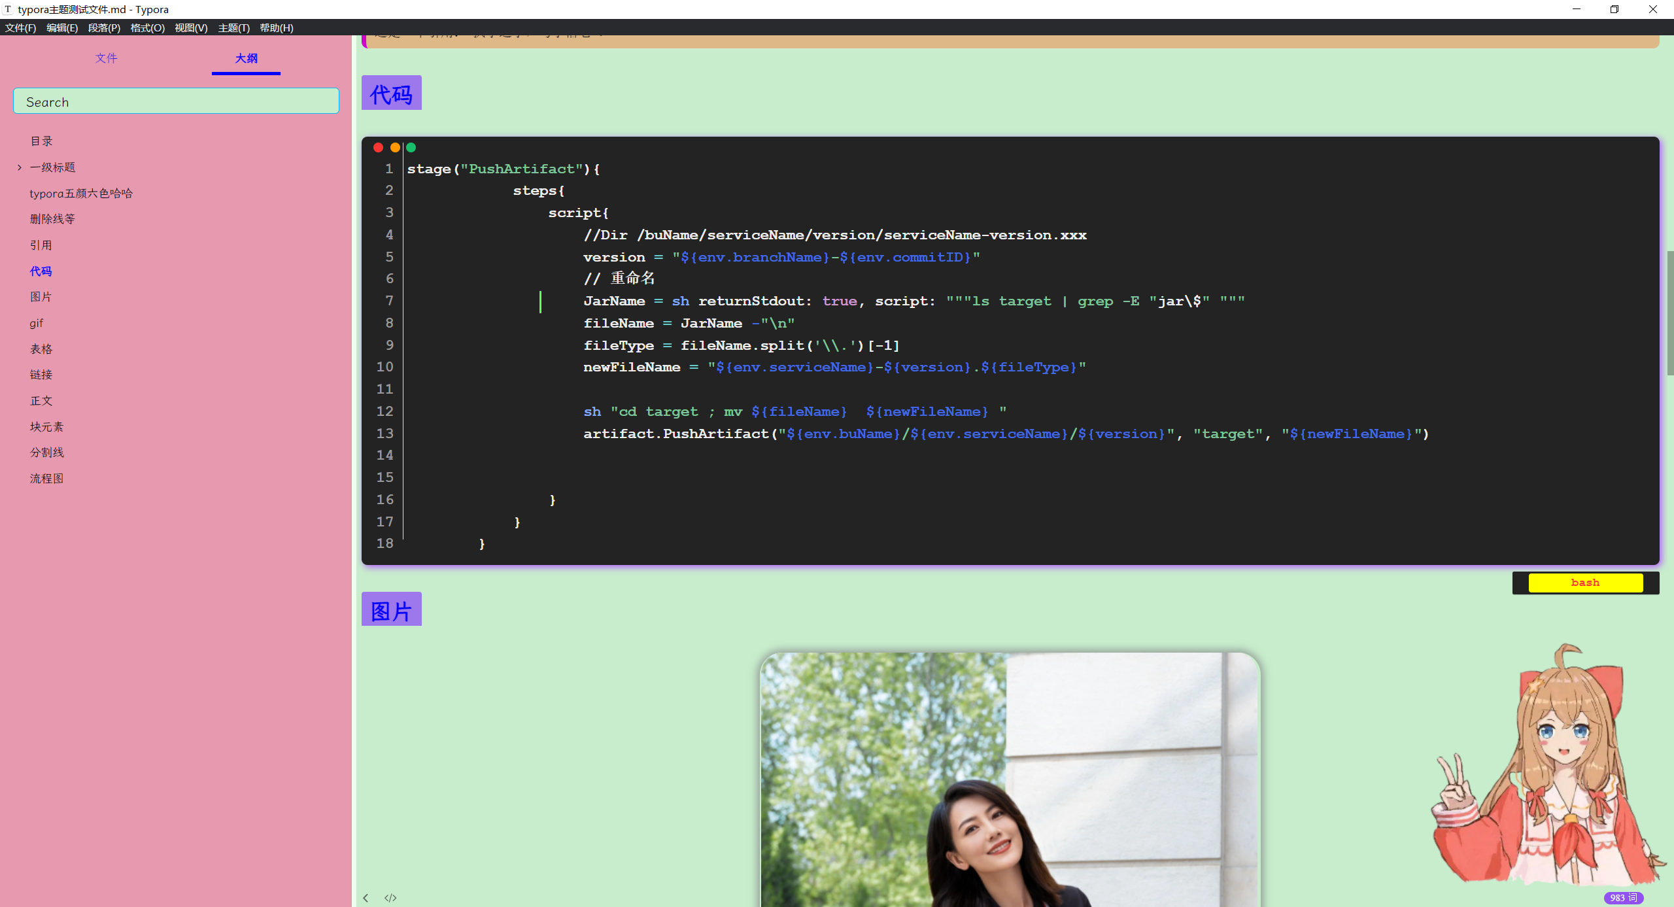Switch to the 大纲 sidebar tab
1674x907 pixels.
pyautogui.click(x=247, y=58)
